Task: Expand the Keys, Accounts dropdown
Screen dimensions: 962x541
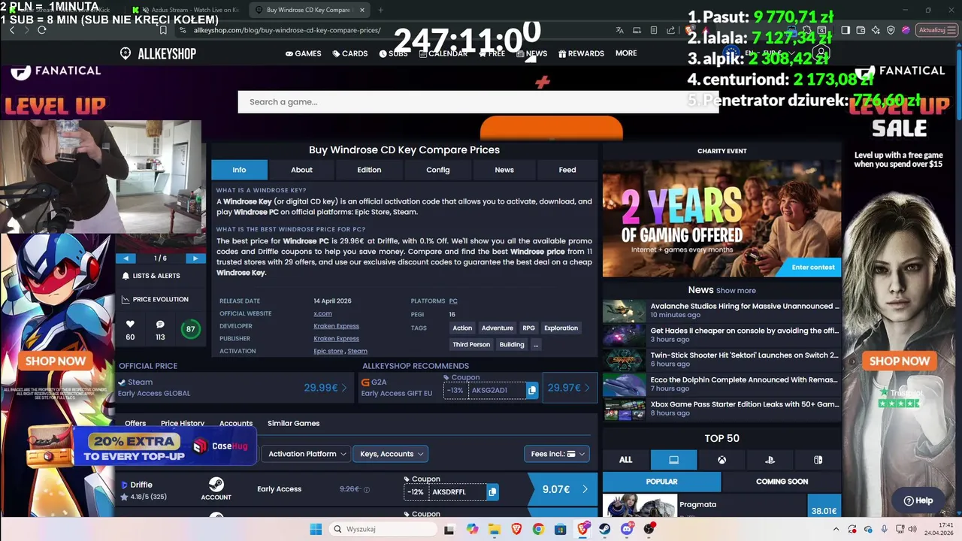Action: click(391, 454)
